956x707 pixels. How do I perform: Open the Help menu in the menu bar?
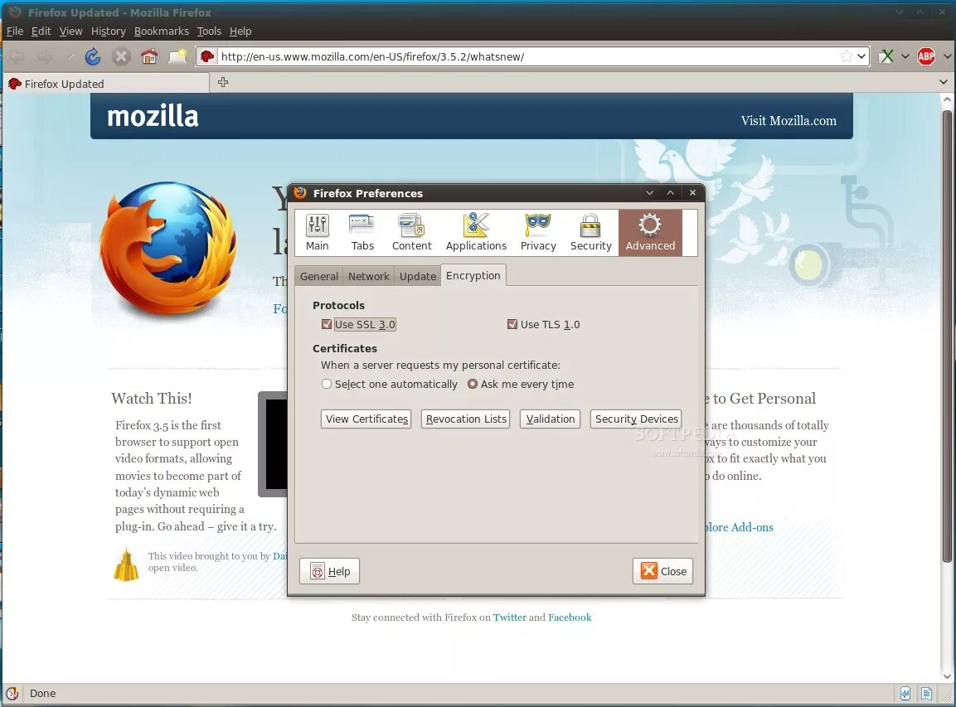click(240, 31)
